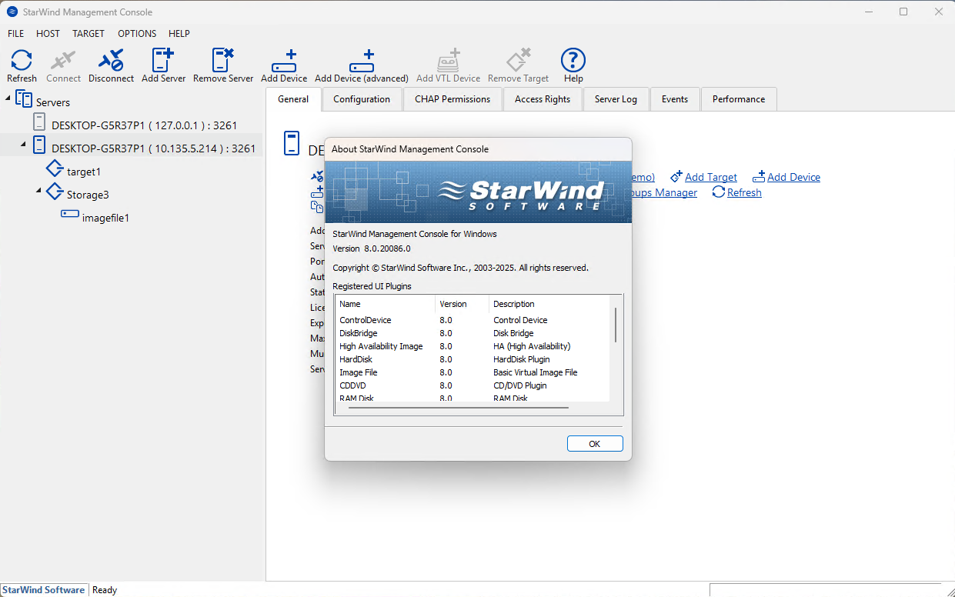Select target1 in the server tree

click(x=84, y=172)
